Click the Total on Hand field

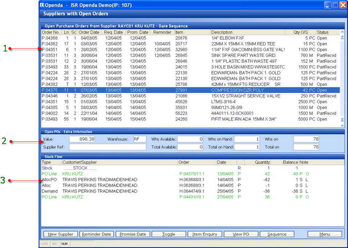click(247, 147)
